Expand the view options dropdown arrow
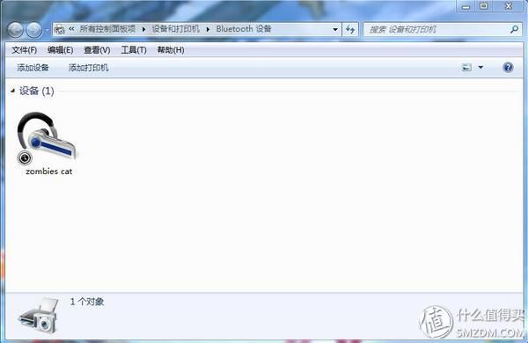Screen dimensions: 528x343 [x=480, y=68]
